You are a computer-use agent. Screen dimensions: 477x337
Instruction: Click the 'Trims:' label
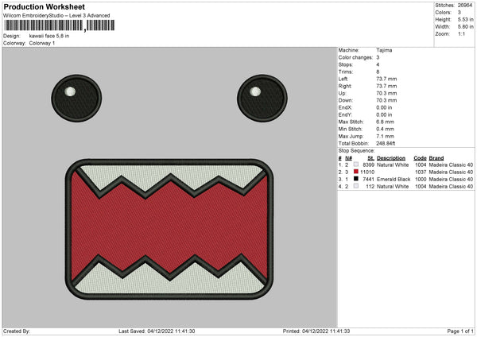pos(346,72)
